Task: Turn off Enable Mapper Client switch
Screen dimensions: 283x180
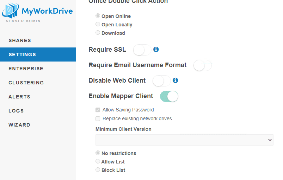Action: (169, 96)
